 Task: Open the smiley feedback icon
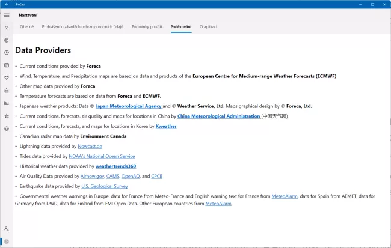click(7, 129)
